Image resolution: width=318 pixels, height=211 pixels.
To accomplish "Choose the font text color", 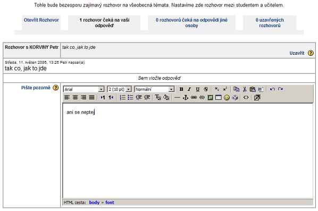I will pyautogui.click(x=158, y=97).
